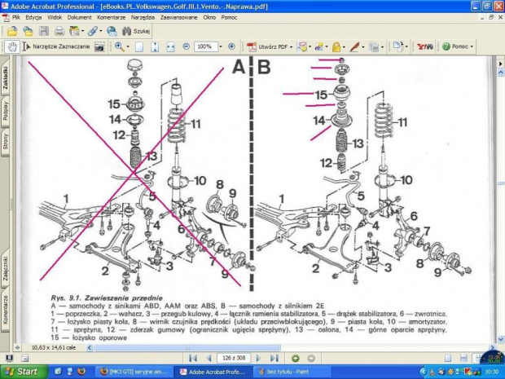Click the organizer icon beside the printer
The height and width of the screenshot is (379, 505).
point(74,31)
